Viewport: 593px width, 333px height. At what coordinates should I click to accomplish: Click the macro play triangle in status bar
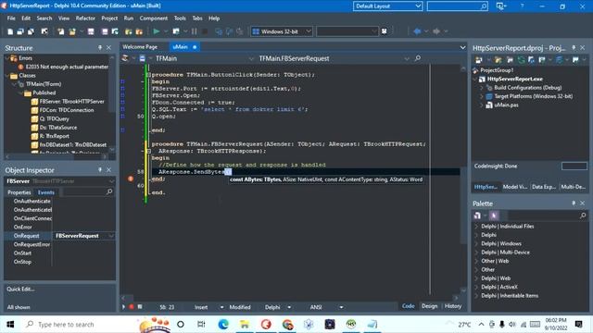pos(123,307)
